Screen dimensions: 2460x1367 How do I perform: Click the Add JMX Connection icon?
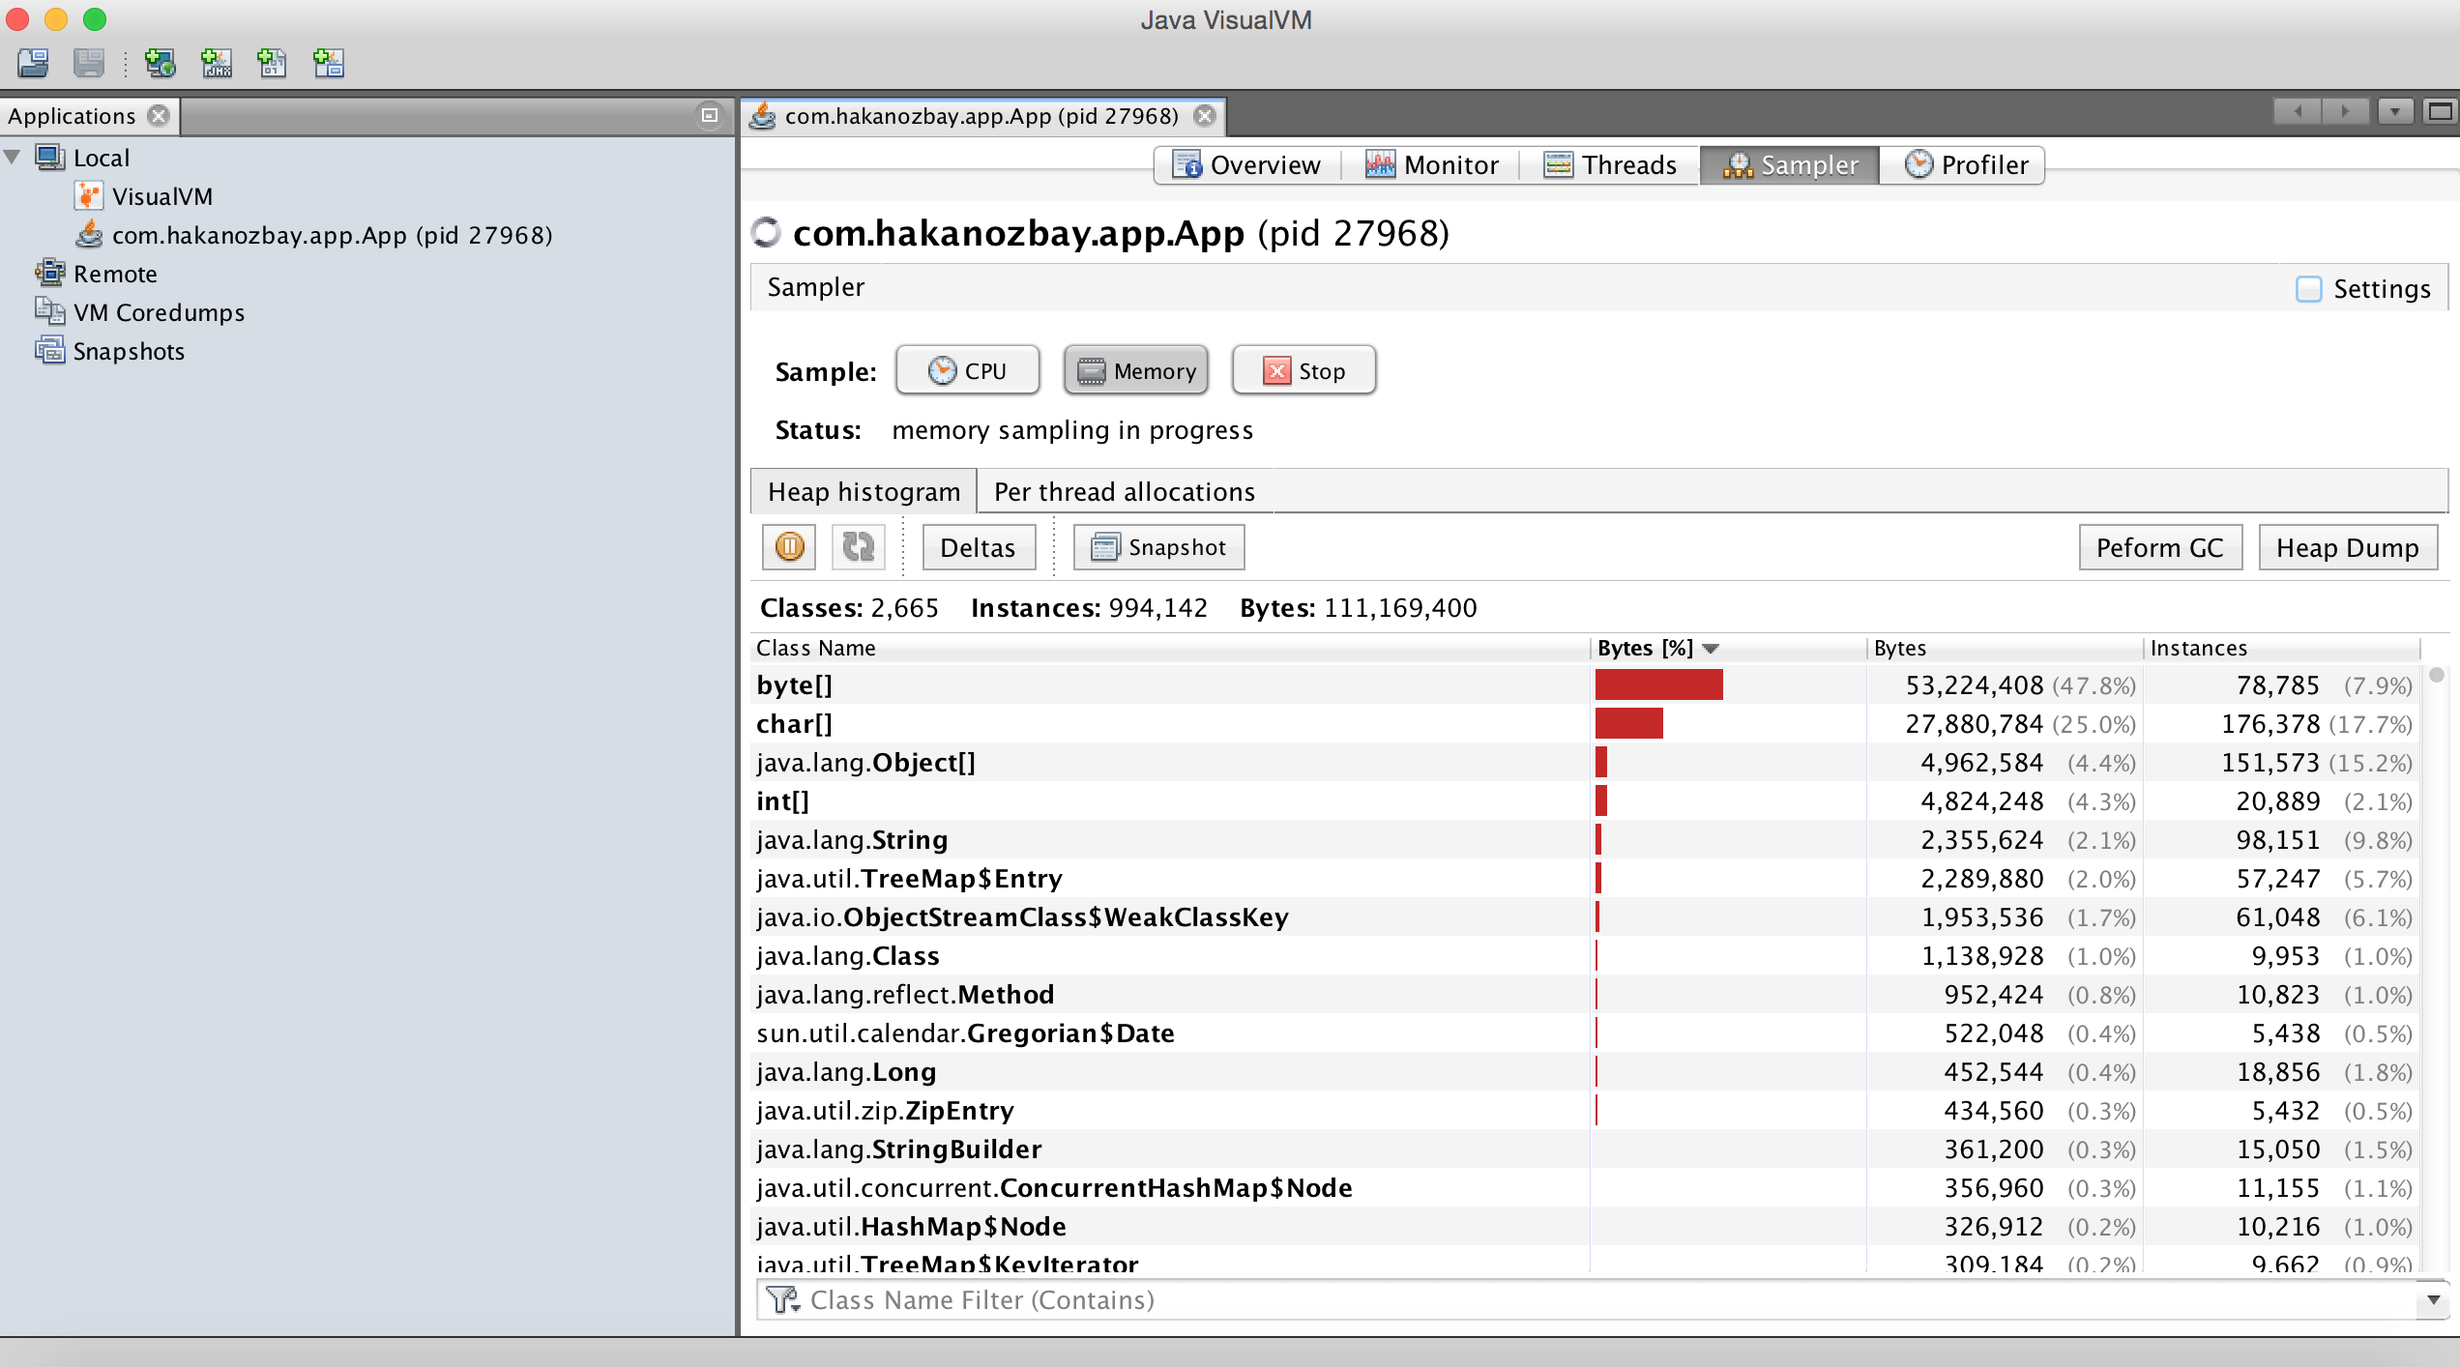tap(216, 64)
